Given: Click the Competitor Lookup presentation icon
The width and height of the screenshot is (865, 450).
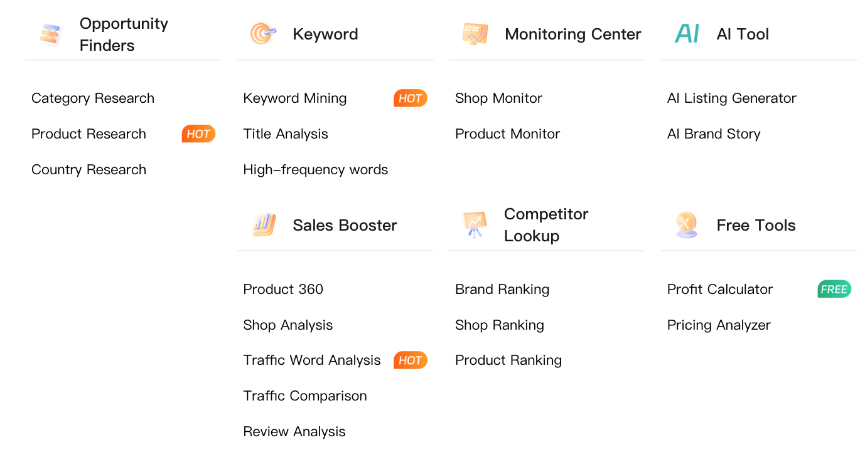Looking at the screenshot, I should point(475,225).
